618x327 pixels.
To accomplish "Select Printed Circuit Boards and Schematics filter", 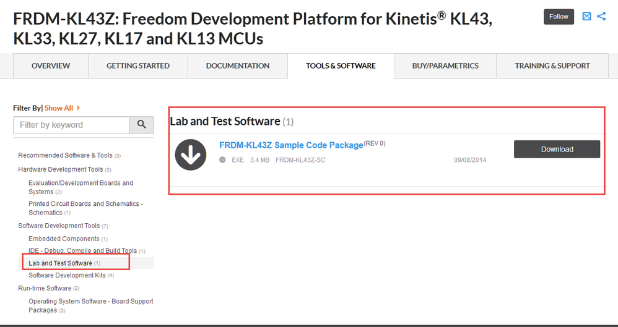I will (x=85, y=208).
